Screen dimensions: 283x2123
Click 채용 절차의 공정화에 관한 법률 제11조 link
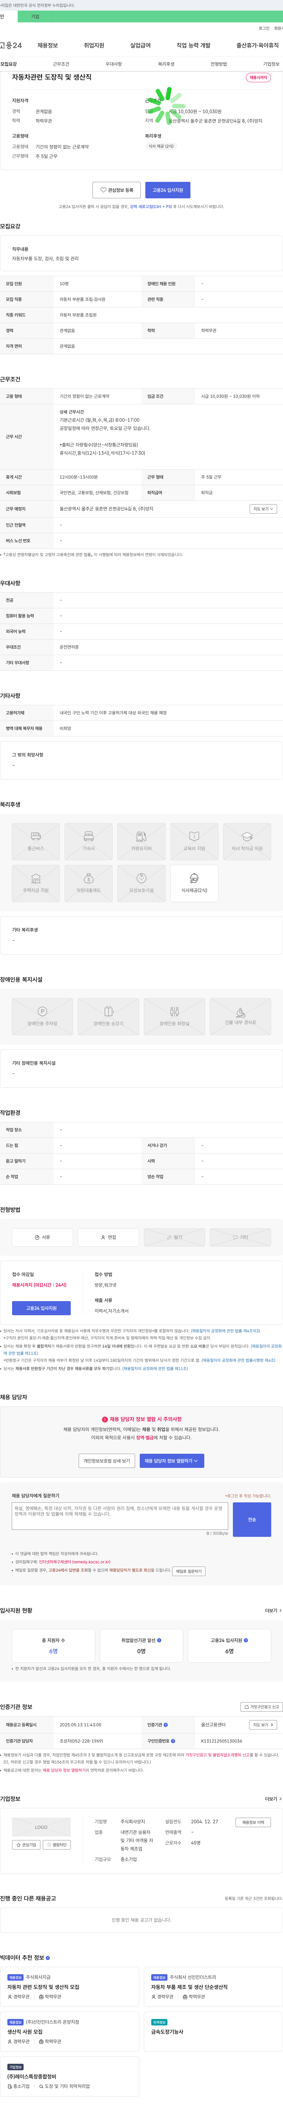click(155, 1369)
